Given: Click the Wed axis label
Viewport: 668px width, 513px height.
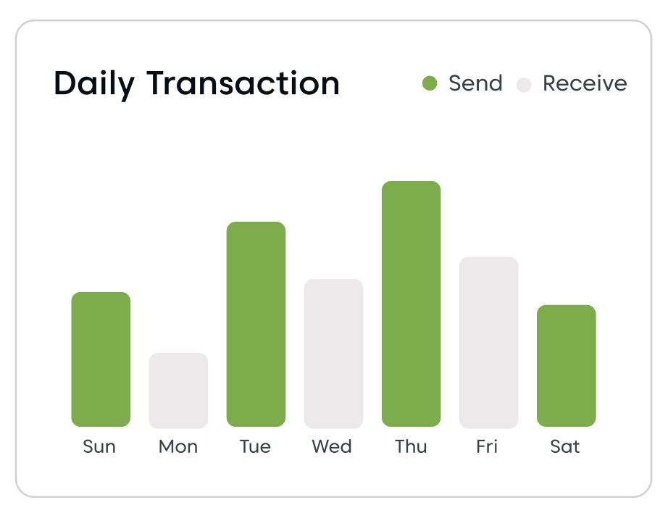Looking at the screenshot, I should pos(332,446).
